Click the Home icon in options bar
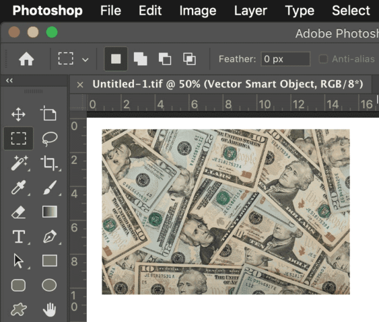The height and width of the screenshot is (322, 379). point(26,59)
